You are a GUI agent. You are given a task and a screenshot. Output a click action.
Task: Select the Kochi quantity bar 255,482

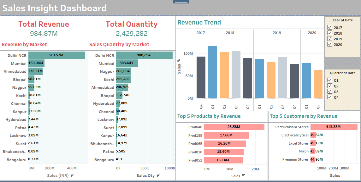pos(123,79)
